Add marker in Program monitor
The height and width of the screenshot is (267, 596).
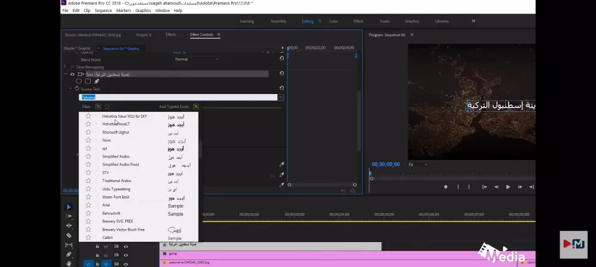tap(446, 187)
